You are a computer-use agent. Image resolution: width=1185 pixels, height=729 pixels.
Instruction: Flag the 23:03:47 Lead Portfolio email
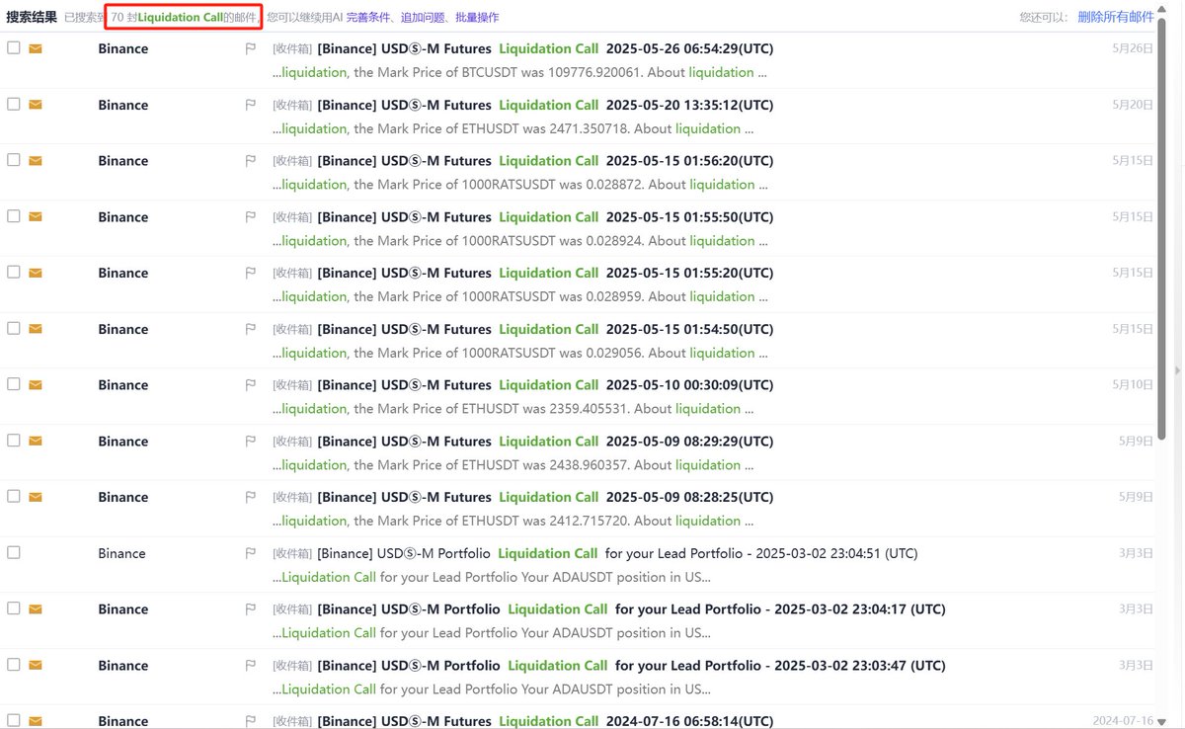point(250,666)
